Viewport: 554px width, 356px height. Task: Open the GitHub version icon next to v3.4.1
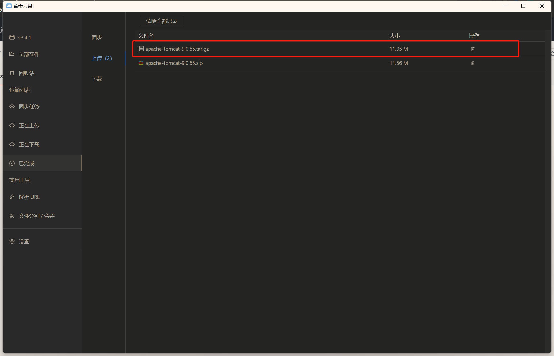click(x=12, y=37)
